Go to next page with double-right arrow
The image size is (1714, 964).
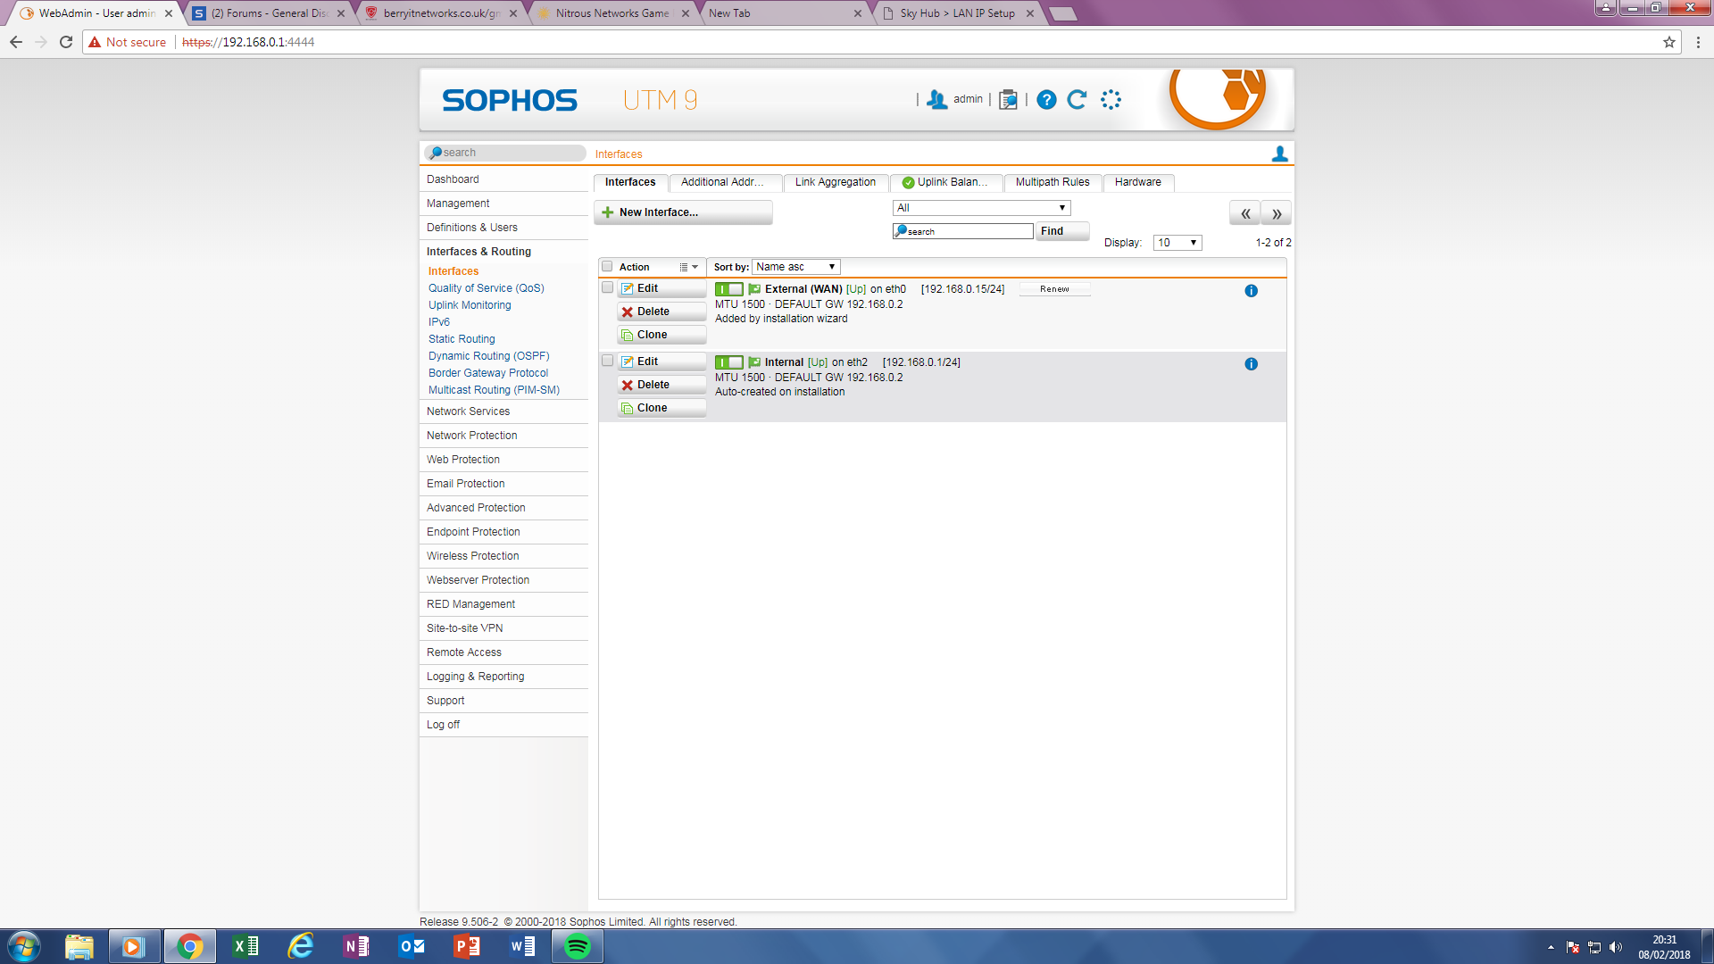1277,213
